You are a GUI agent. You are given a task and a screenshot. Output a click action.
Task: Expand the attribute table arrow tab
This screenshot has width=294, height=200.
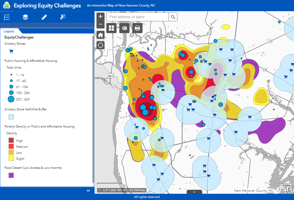194,192
